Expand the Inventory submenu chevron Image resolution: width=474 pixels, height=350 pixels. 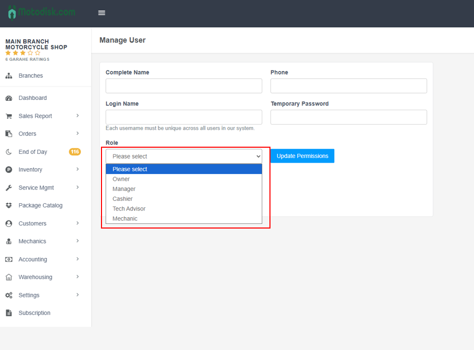[78, 169]
